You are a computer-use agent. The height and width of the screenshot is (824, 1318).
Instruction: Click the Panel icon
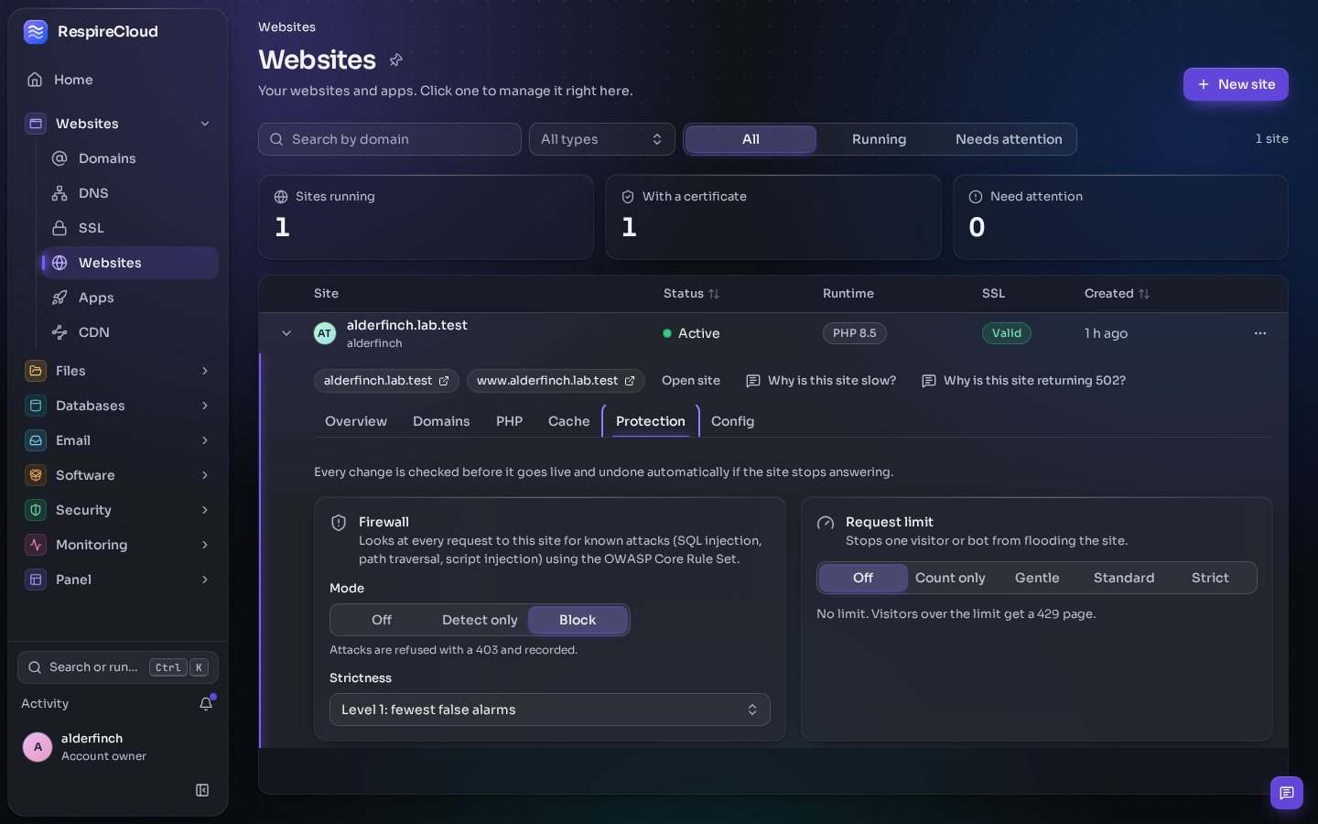point(36,580)
